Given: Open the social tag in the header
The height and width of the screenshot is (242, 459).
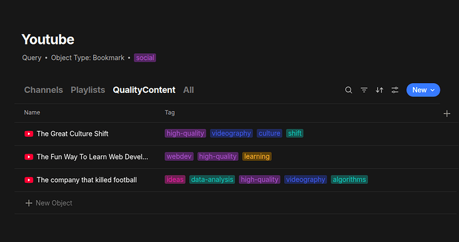Looking at the screenshot, I should point(145,58).
